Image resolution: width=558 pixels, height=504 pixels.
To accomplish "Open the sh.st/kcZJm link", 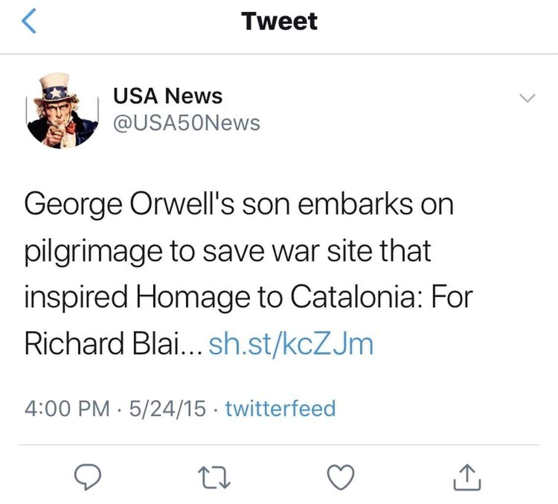I will coord(291,344).
